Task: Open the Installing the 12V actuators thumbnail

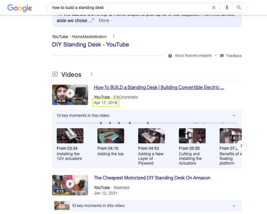Action: 70,136
